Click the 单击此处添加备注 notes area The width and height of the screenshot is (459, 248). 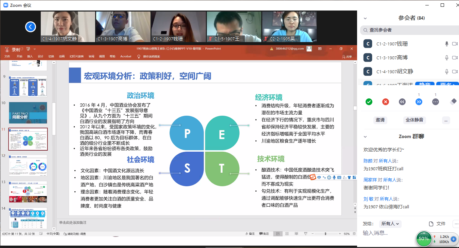[x=73, y=223]
